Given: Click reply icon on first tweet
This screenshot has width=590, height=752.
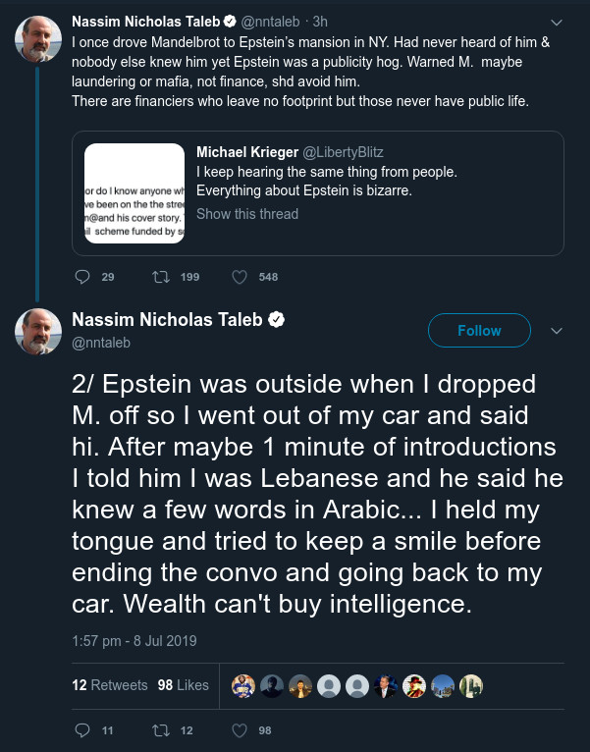Looking at the screenshot, I should 82,277.
